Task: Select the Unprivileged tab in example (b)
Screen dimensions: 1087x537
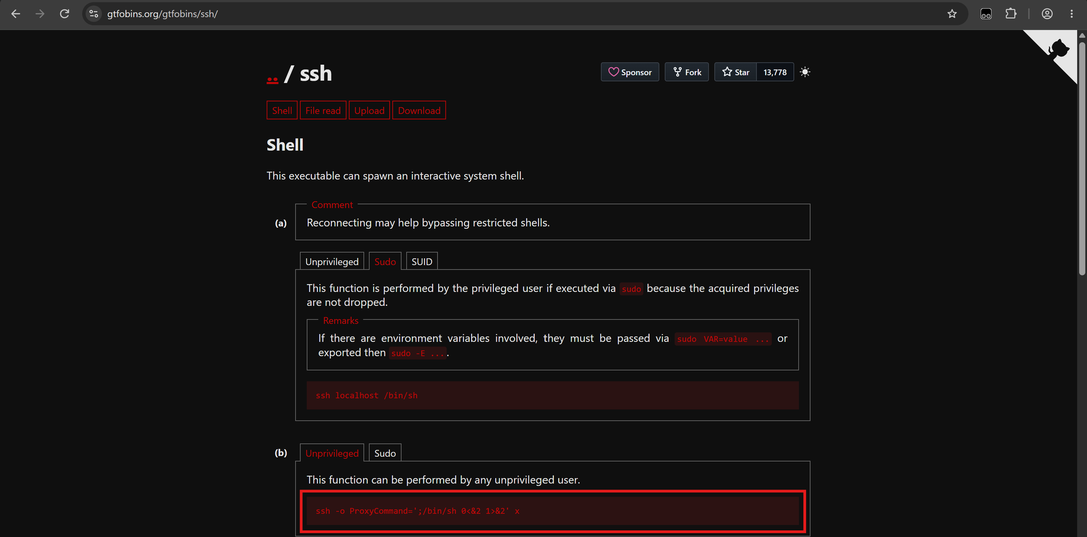Action: pos(332,453)
